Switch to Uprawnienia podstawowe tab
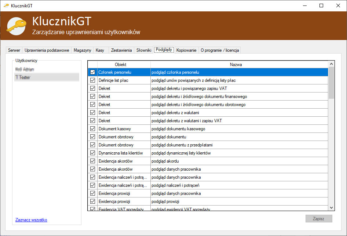The image size is (347, 236). 47,50
